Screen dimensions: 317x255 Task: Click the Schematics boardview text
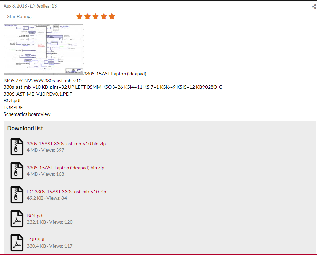point(27,114)
